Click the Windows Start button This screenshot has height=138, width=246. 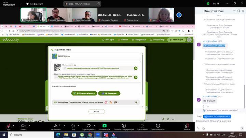4,135
